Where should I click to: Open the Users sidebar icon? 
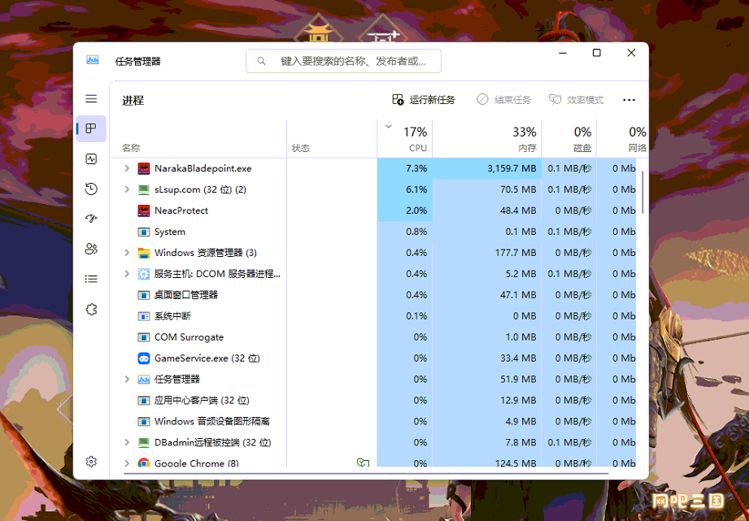(91, 249)
